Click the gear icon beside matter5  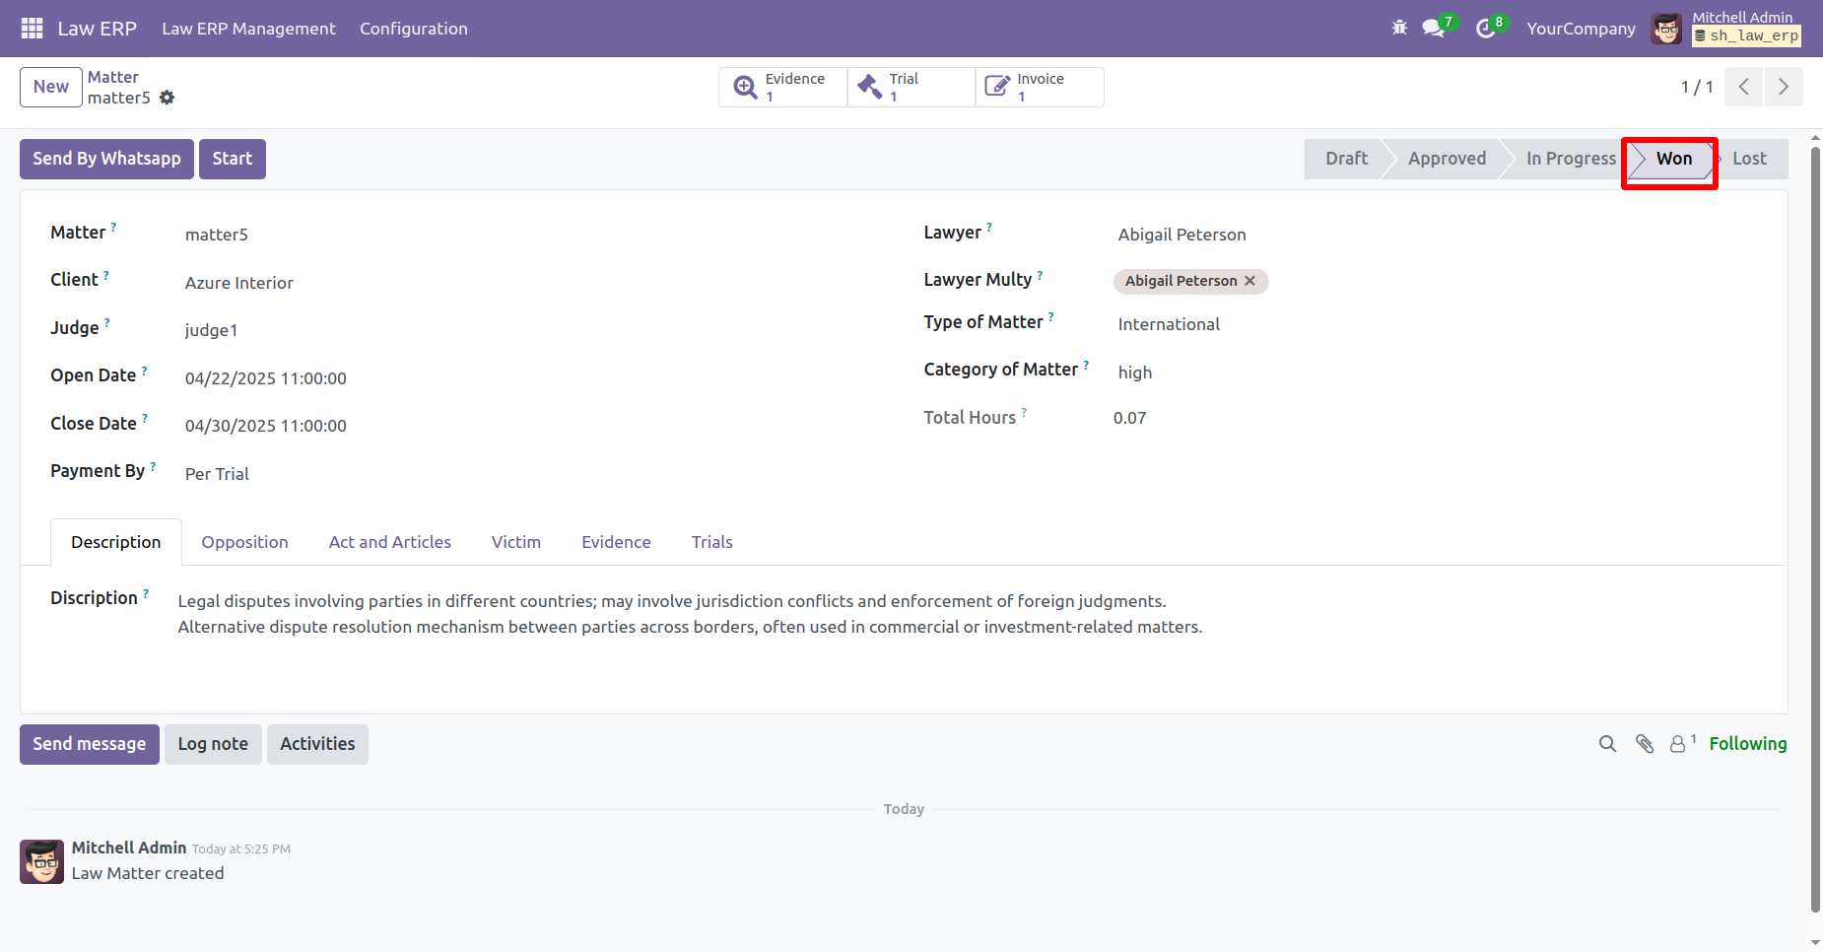[168, 98]
